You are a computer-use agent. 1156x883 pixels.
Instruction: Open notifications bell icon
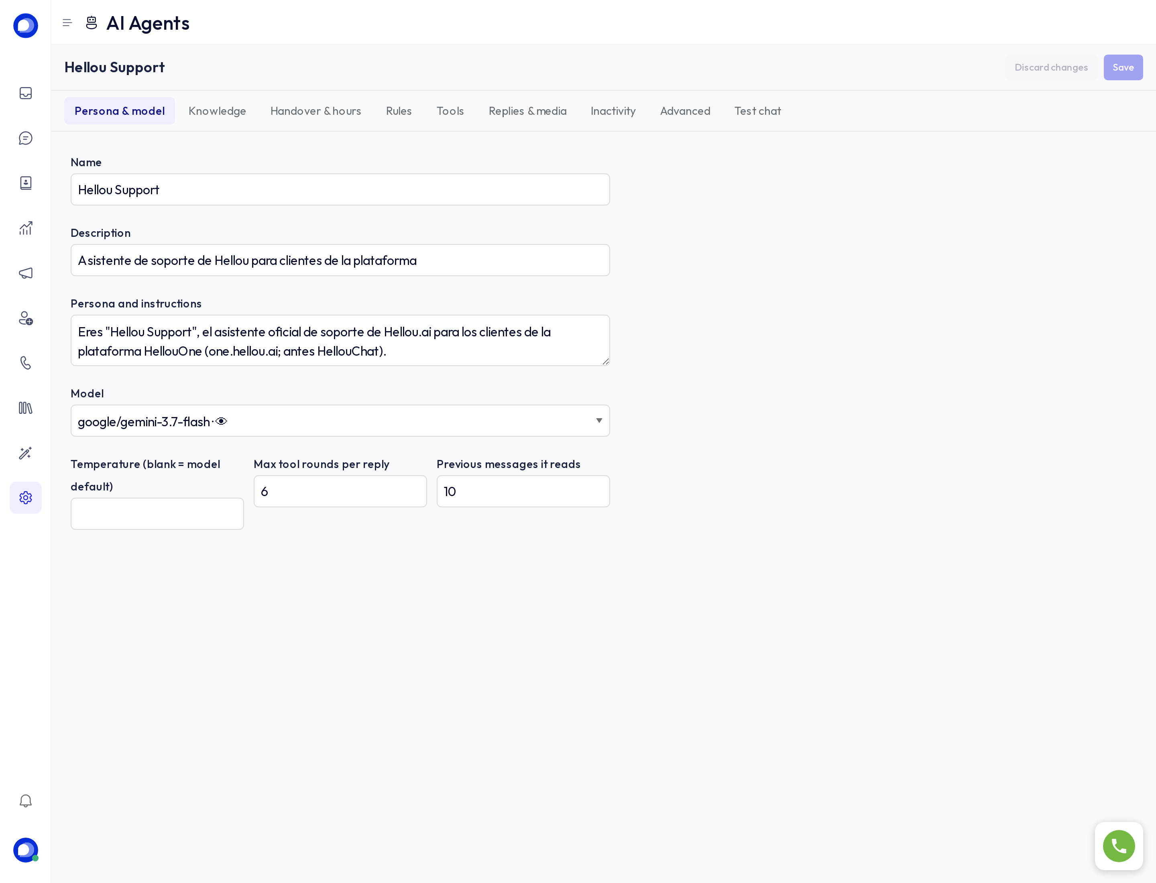26,800
